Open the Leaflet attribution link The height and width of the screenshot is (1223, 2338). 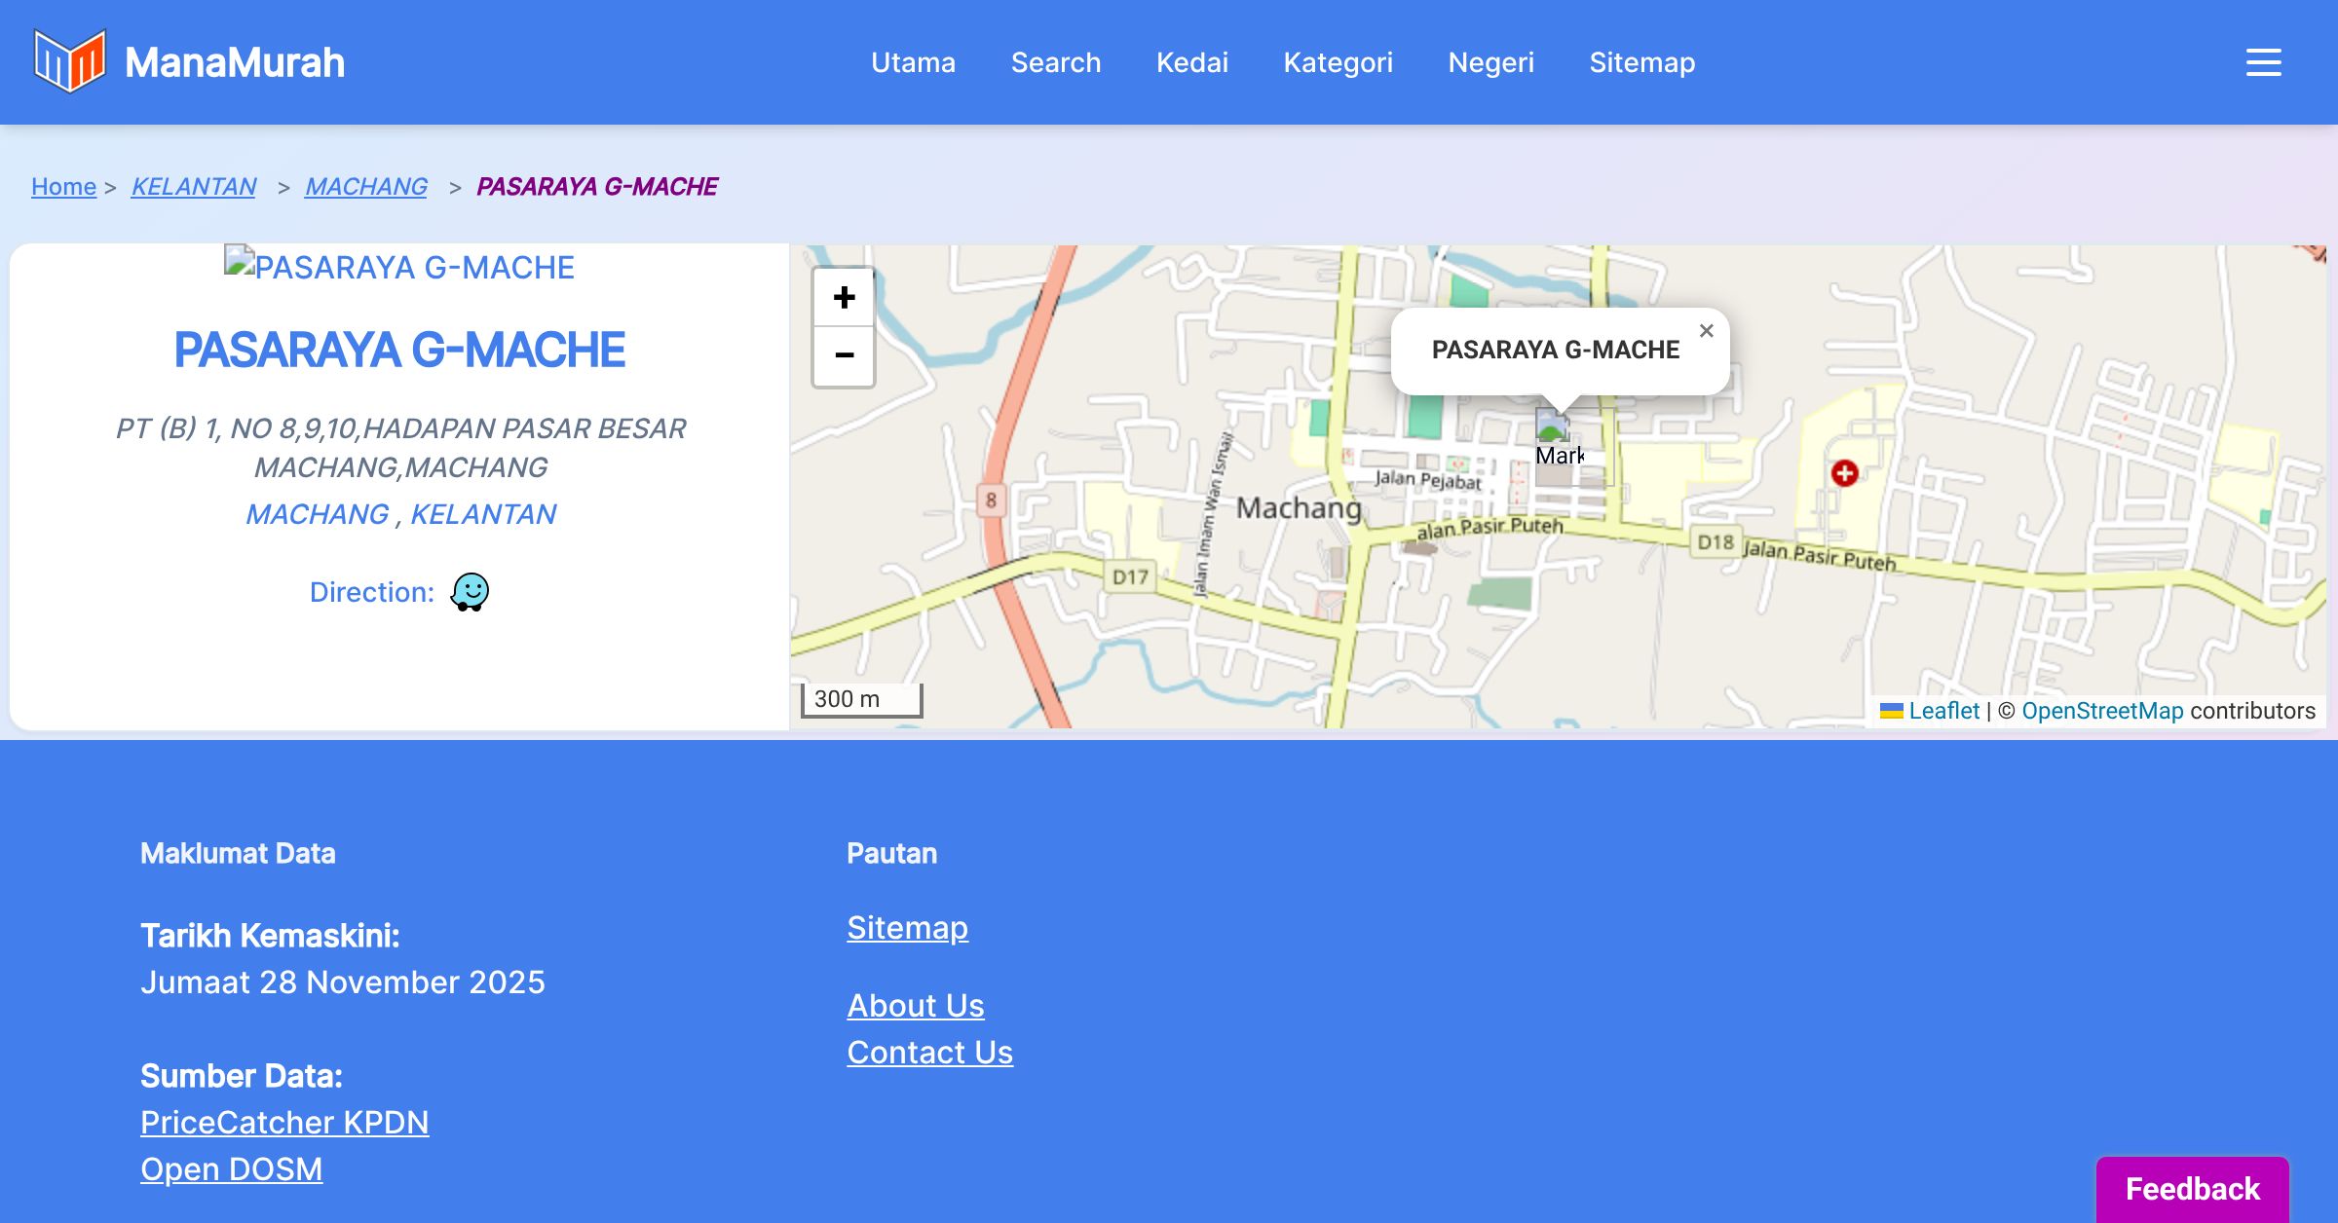(1943, 711)
